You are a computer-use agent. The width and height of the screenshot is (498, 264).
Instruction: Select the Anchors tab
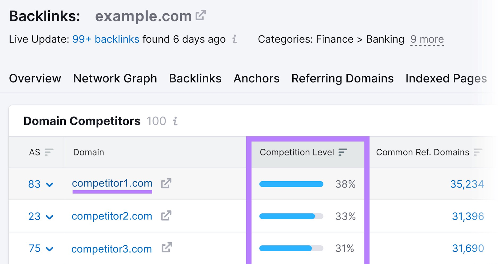point(256,78)
